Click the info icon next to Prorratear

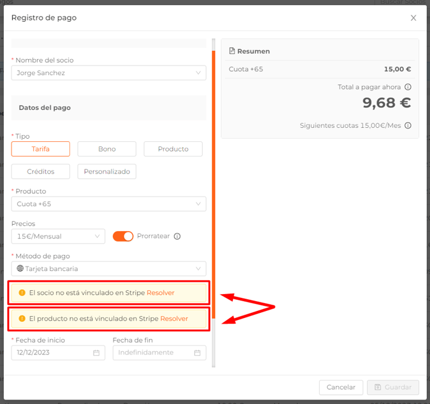pyautogui.click(x=177, y=236)
